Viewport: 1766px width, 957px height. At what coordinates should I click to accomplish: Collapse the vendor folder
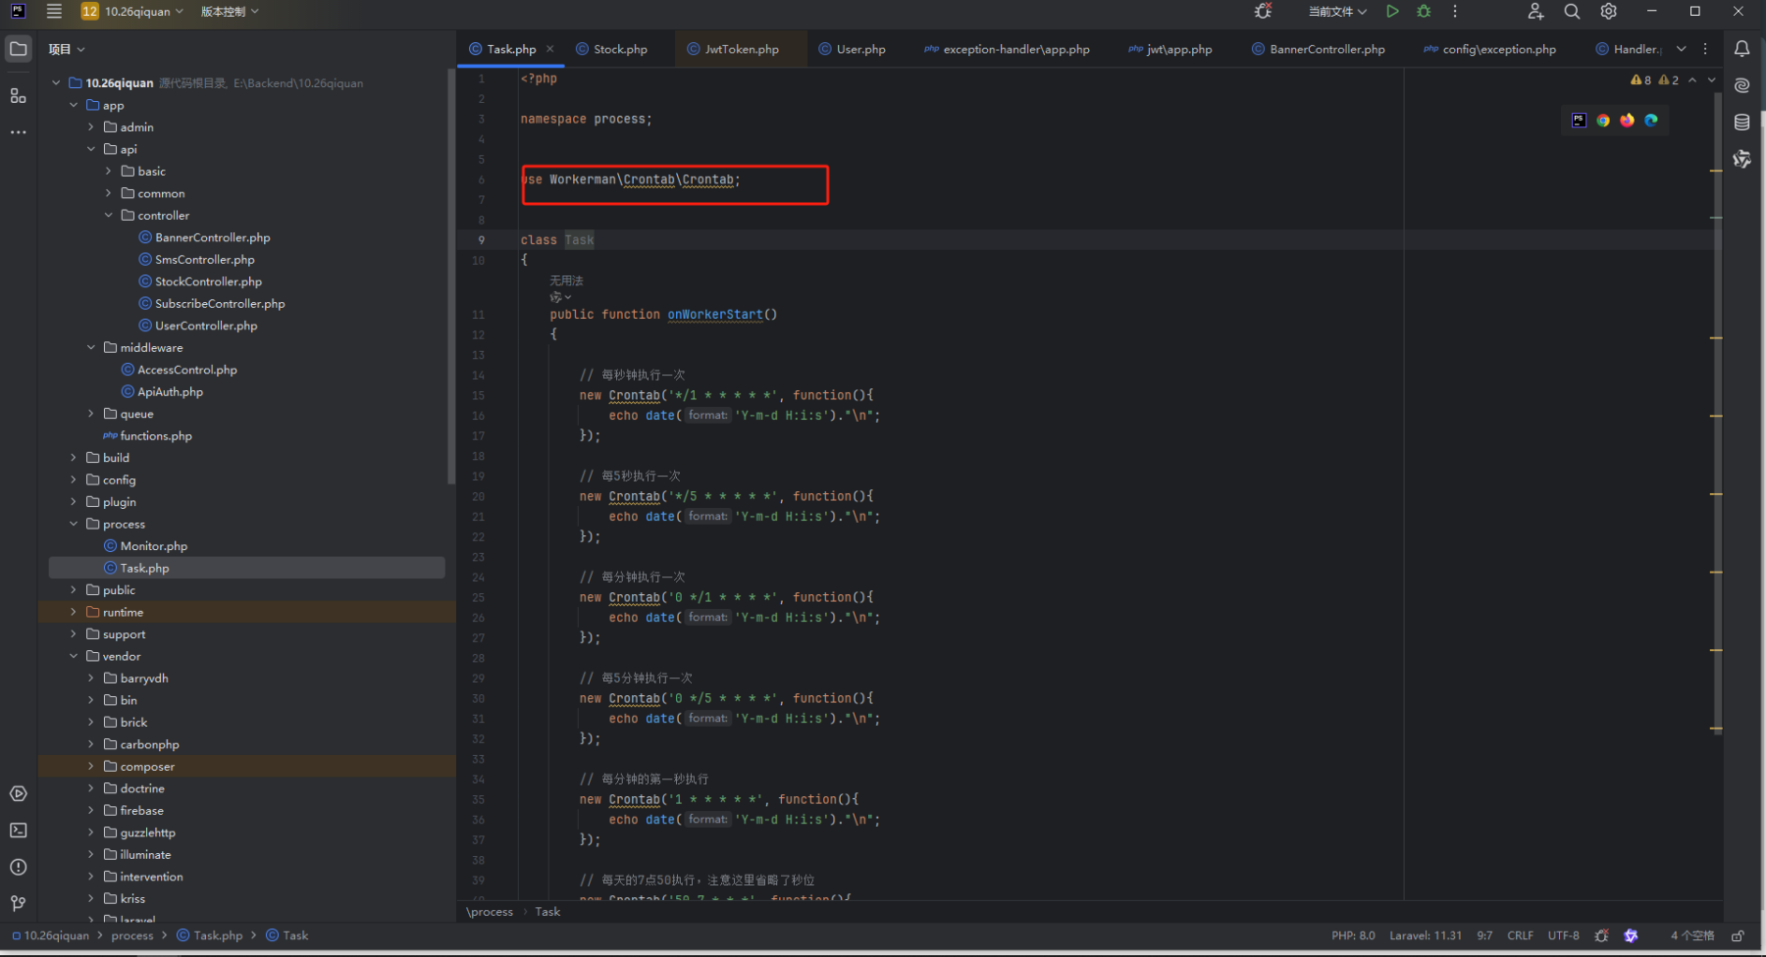click(x=74, y=657)
